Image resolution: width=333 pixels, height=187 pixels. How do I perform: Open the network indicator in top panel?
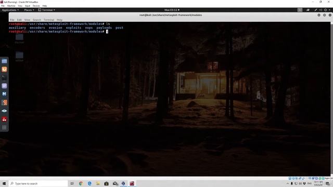(308, 10)
